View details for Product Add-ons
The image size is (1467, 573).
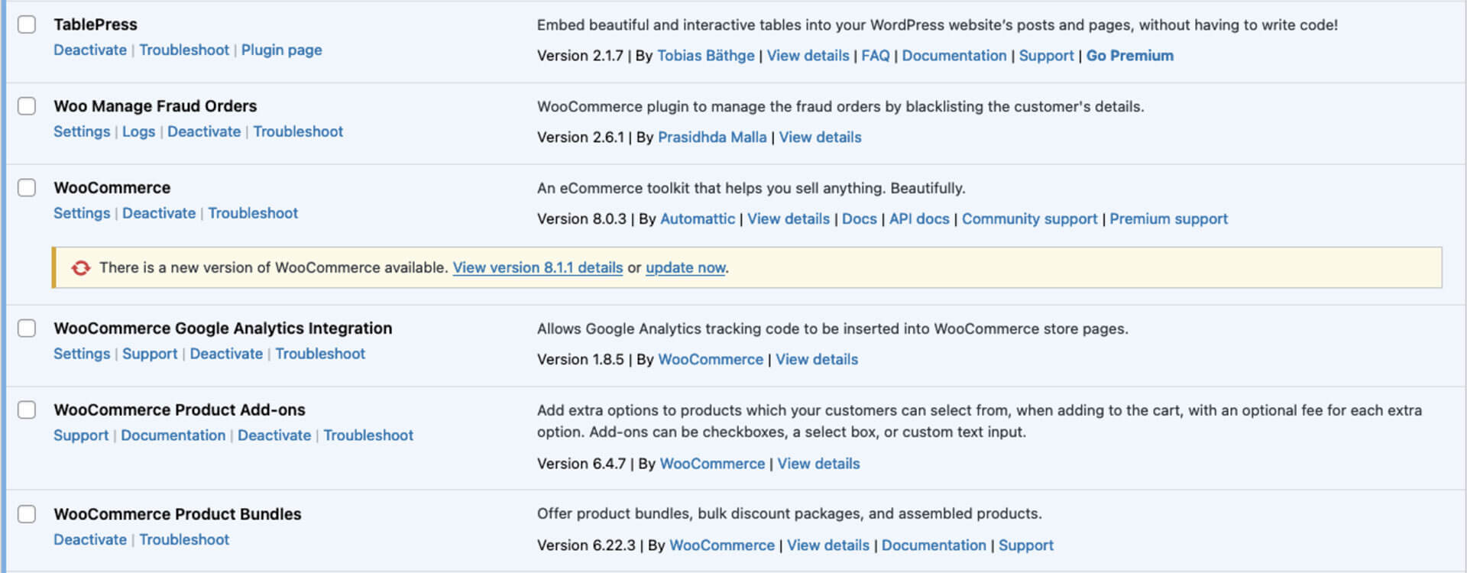click(818, 464)
